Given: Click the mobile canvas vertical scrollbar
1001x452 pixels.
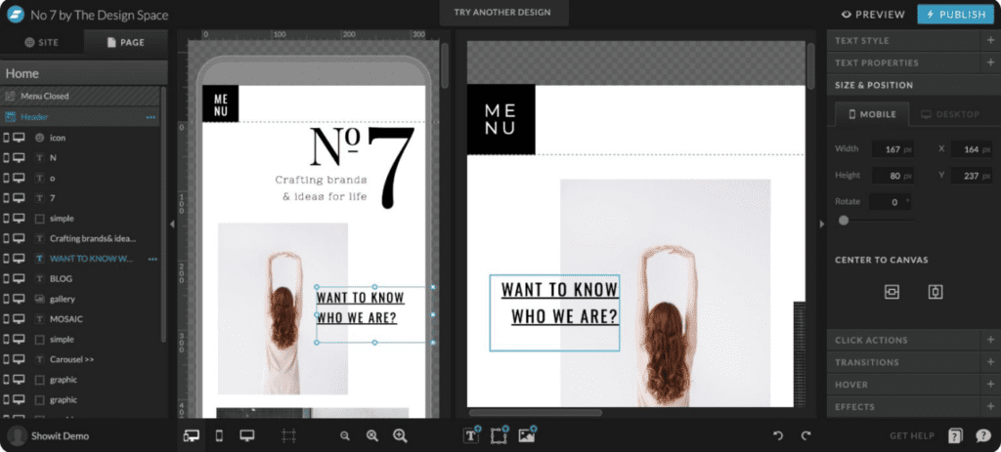Looking at the screenshot, I should point(445,65).
